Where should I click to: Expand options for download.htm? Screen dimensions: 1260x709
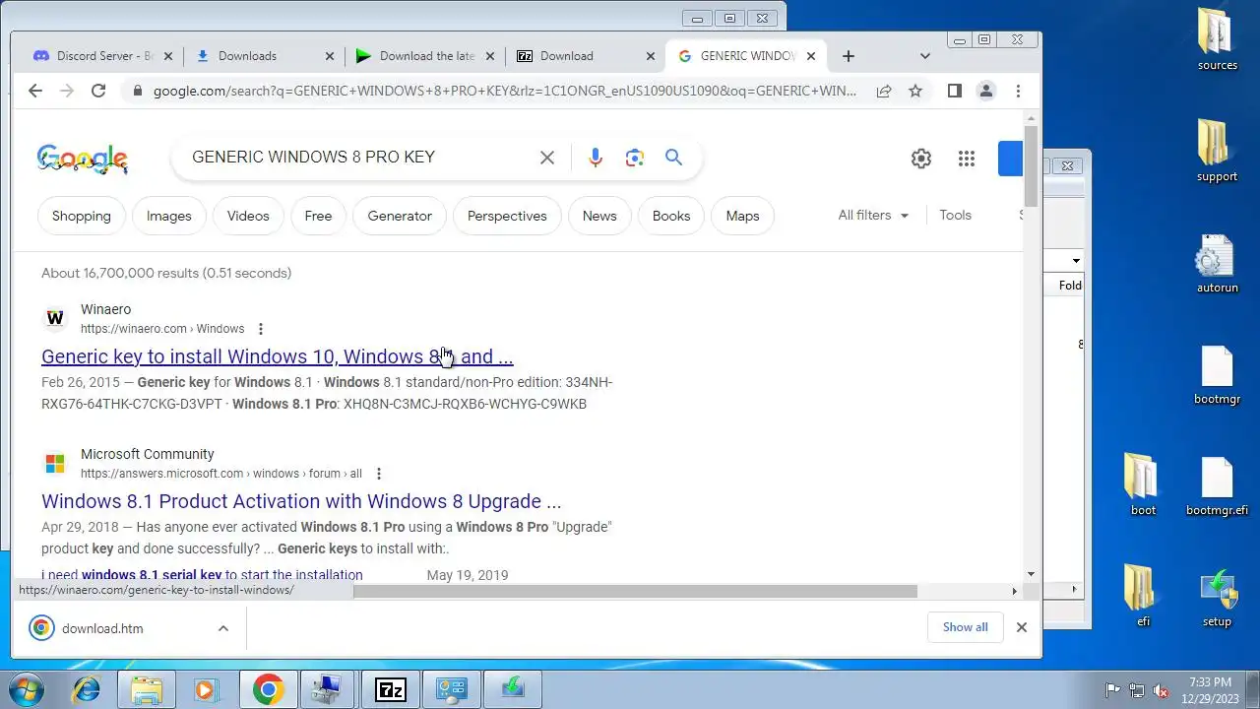tap(222, 628)
